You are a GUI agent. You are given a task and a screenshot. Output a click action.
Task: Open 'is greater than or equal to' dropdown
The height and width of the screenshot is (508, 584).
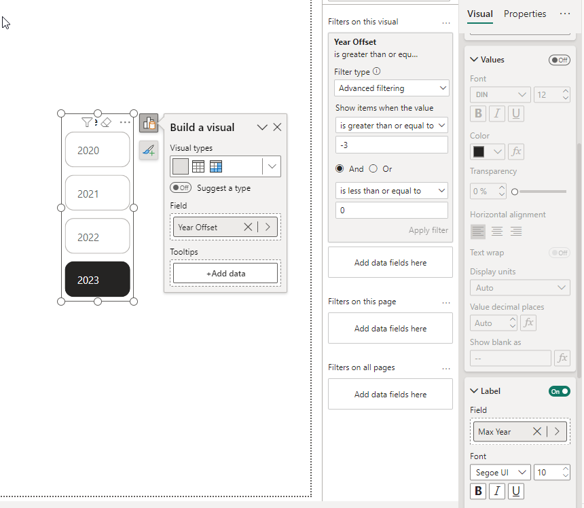click(x=392, y=126)
